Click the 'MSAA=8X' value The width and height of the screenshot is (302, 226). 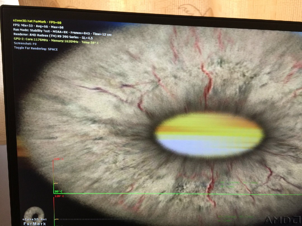pyautogui.click(x=60, y=32)
